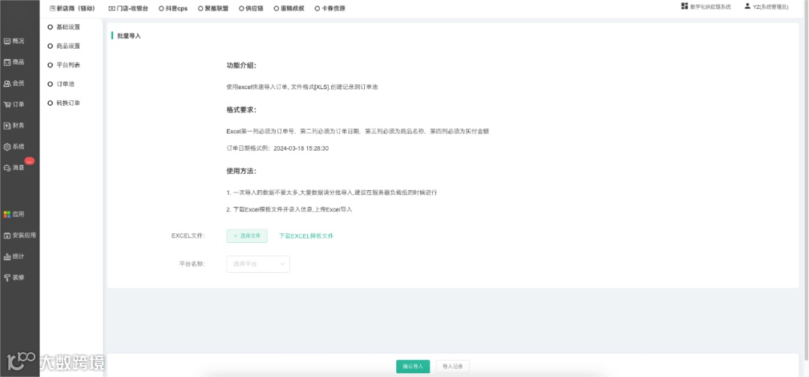Switch to 聚推联盟 top tab
Image resolution: width=809 pixels, height=377 pixels.
(x=213, y=8)
